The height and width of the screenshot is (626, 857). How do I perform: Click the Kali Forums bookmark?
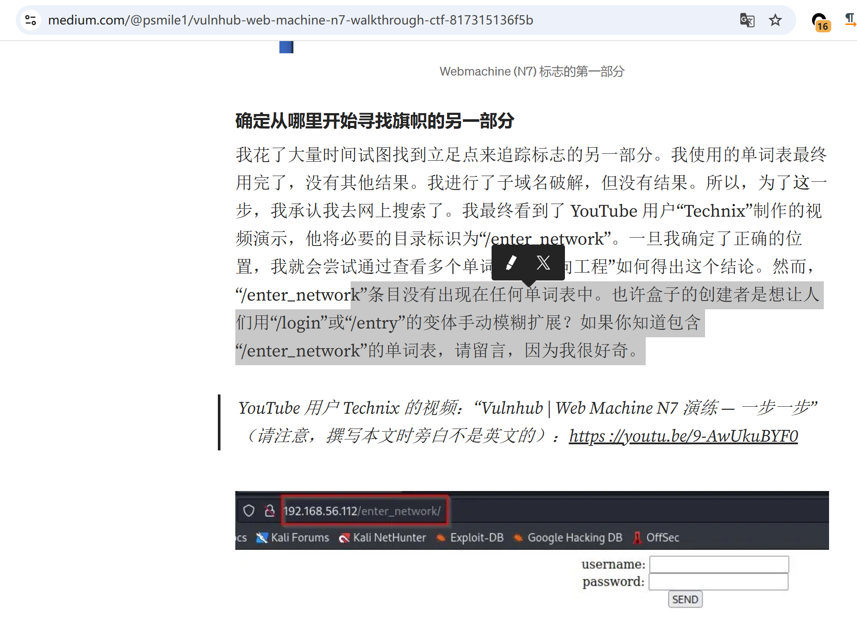pyautogui.click(x=293, y=538)
